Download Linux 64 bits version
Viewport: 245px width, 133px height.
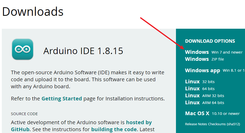click(x=200, y=88)
